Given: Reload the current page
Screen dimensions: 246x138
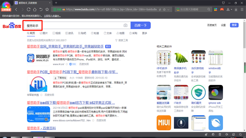Looking at the screenshot, I should 29,10.
